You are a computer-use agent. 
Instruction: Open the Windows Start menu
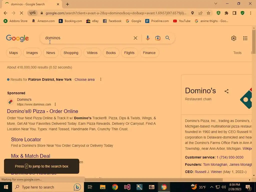coord(6,187)
